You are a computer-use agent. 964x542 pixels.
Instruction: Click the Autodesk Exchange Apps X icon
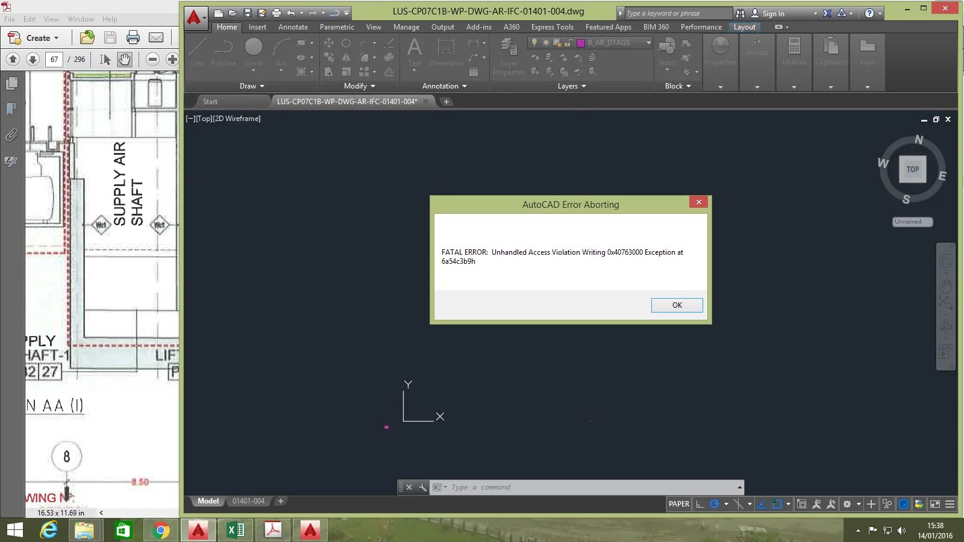point(827,13)
